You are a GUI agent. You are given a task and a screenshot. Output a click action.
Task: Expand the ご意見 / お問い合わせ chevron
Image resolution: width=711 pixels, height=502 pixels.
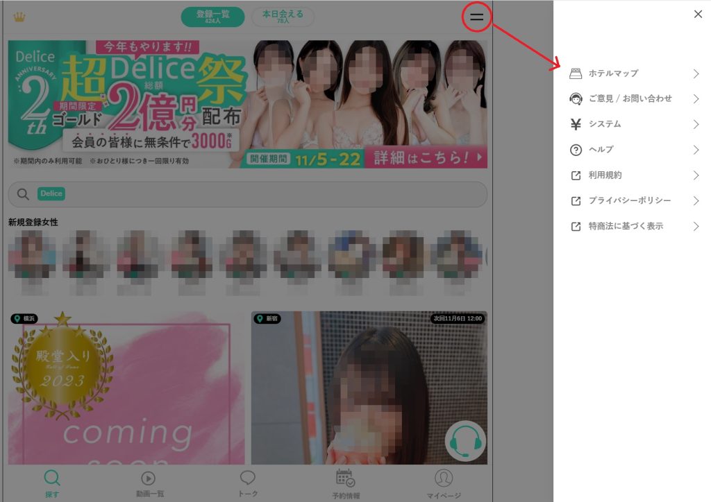click(x=696, y=99)
